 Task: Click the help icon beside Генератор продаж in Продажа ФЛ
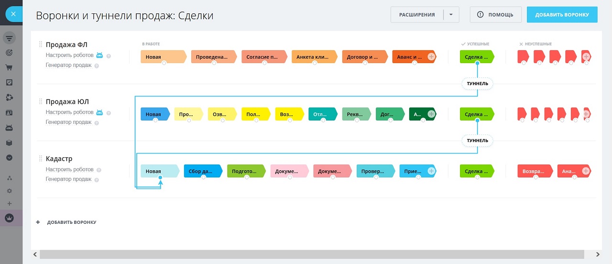(97, 66)
